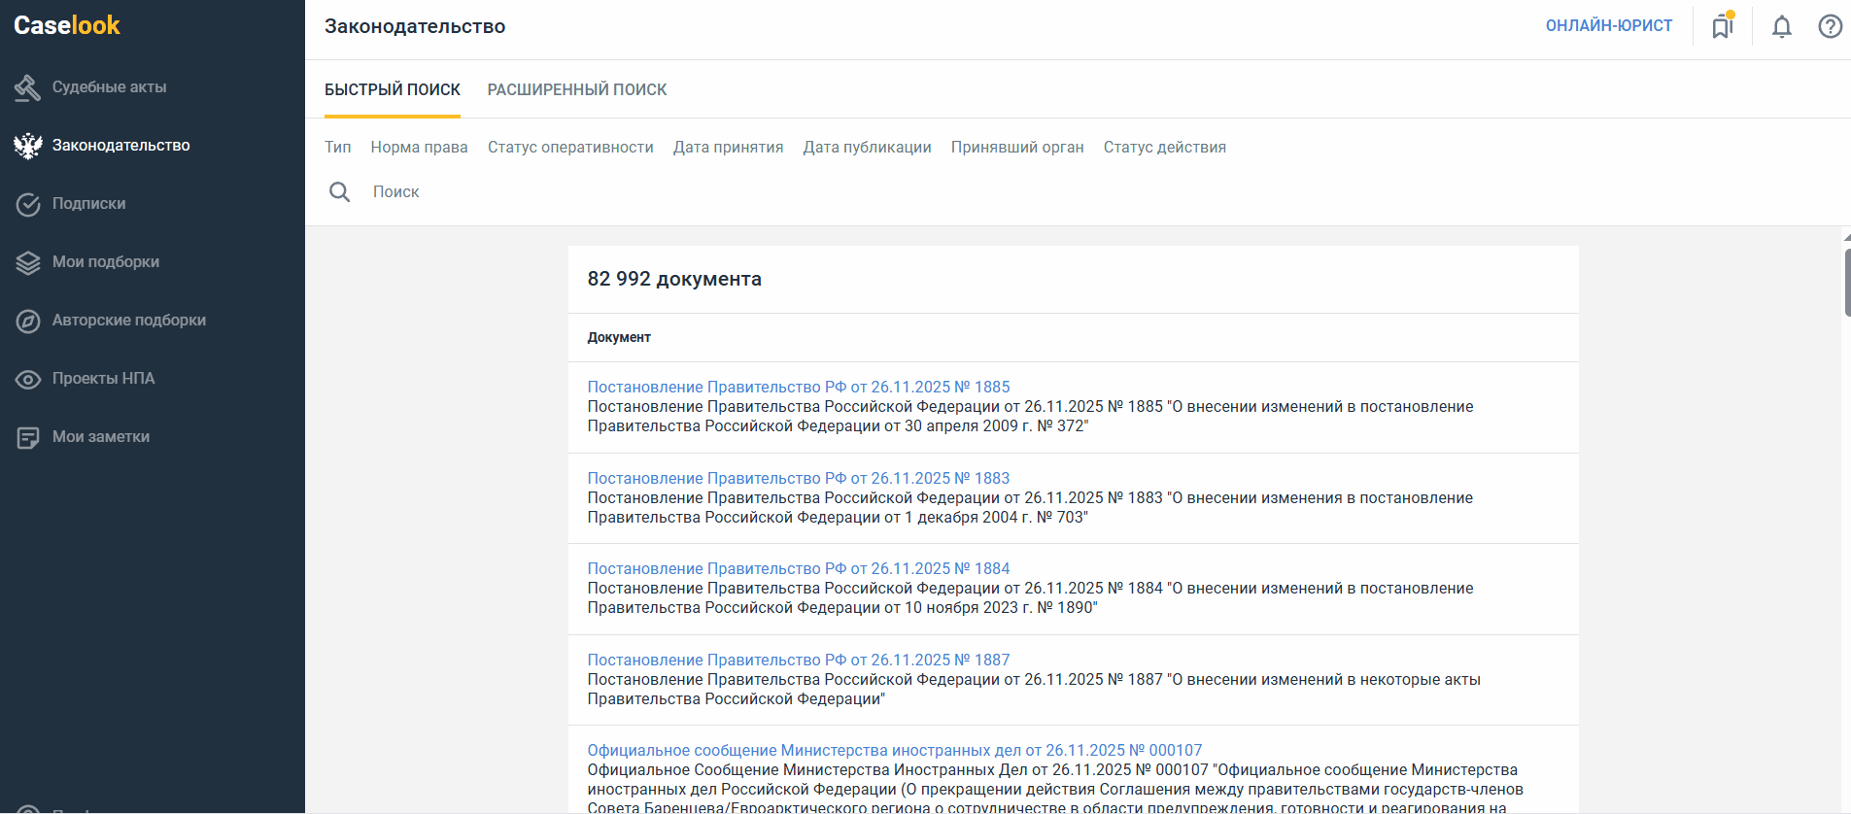Click the gavel icon for Судебные акты
This screenshot has height=814, width=1851.
(x=28, y=87)
